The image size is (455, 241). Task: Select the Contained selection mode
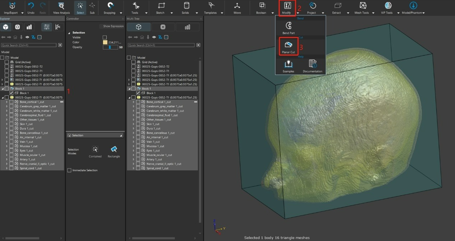tap(95, 149)
